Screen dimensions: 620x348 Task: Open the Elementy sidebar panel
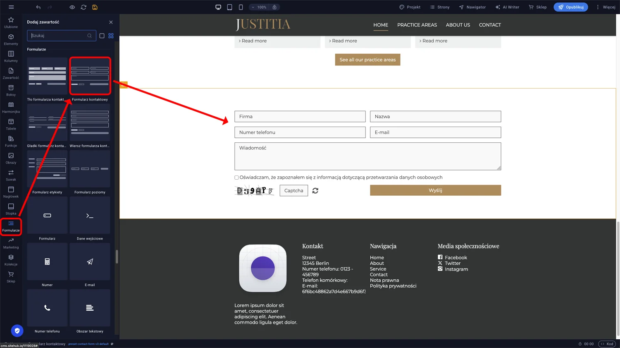11,40
